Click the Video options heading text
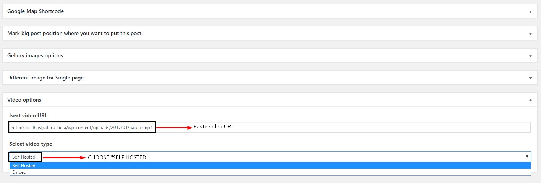541x183 pixels. tap(24, 100)
